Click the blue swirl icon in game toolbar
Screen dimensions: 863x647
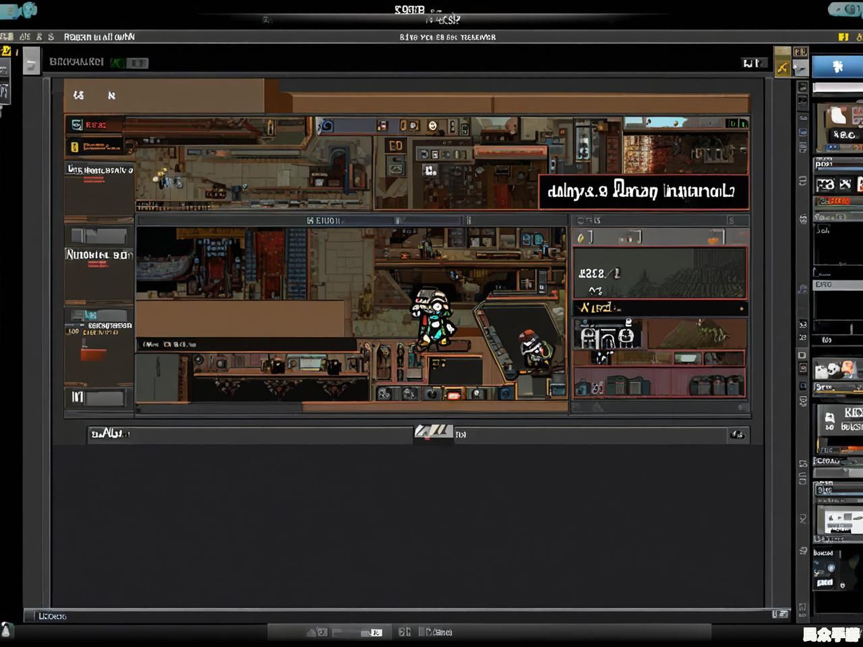pyautogui.click(x=327, y=126)
